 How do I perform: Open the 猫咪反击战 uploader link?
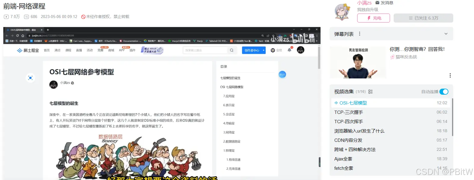pyautogui.click(x=406, y=57)
